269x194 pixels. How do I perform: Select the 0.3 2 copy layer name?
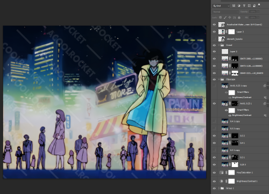click(235, 129)
